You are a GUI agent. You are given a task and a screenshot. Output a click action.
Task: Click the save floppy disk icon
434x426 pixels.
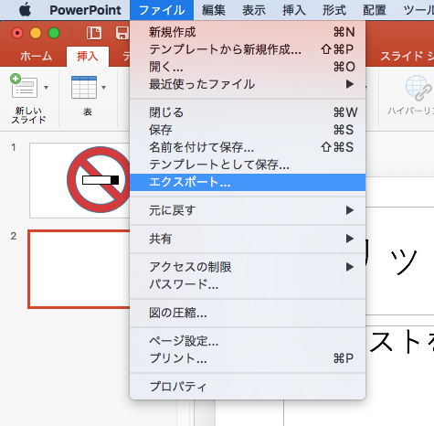tap(122, 33)
